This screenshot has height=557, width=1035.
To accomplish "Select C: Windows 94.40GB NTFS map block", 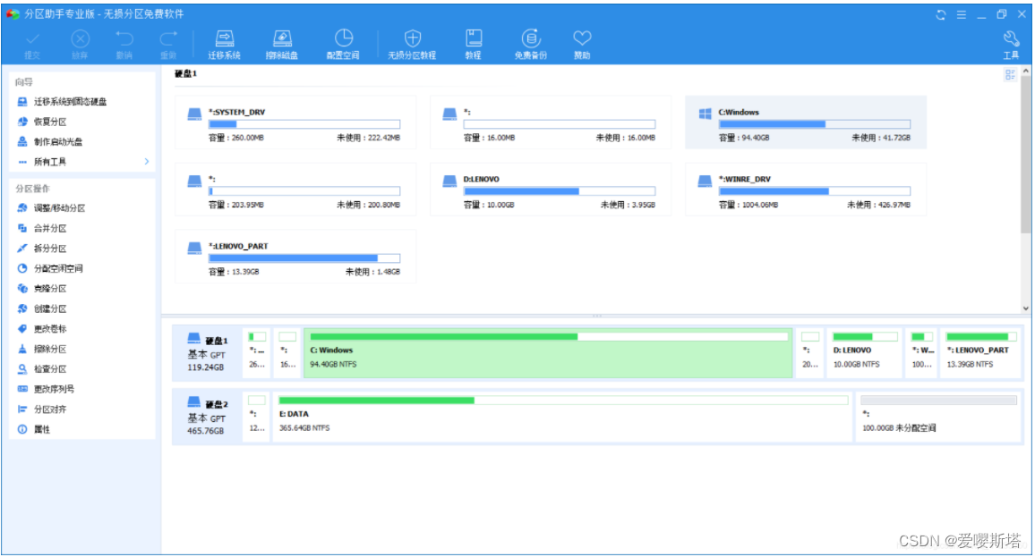I will [548, 352].
